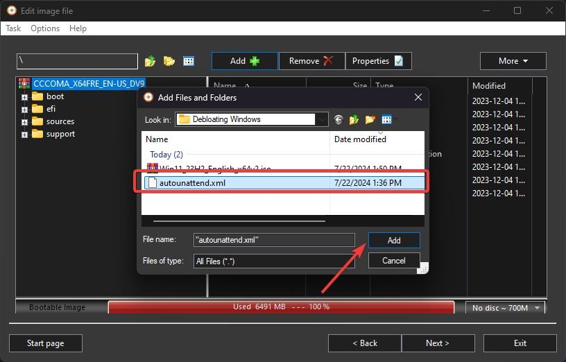Open the dialog's view menu icon
Screen dimensions: 566x362
coord(388,119)
